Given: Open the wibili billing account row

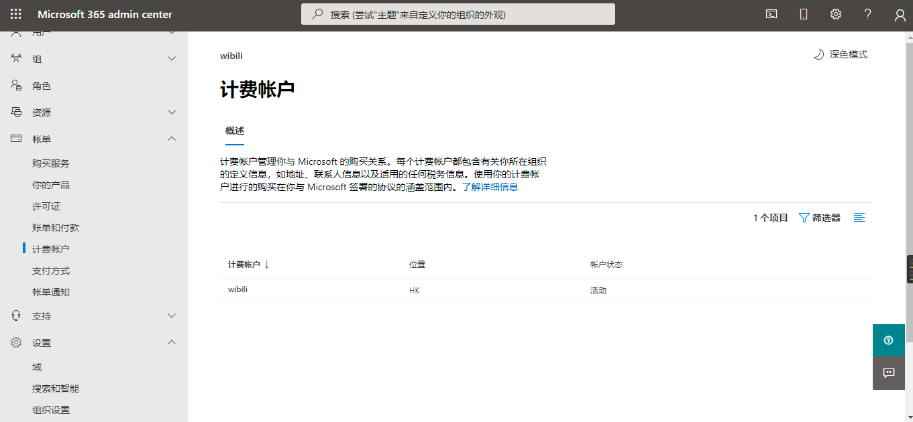Looking at the screenshot, I should [546, 290].
